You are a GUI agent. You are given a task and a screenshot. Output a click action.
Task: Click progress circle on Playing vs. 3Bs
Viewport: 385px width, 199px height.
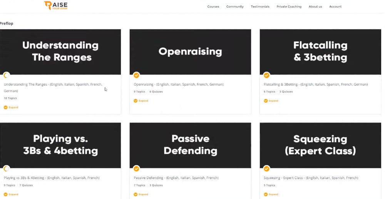pyautogui.click(x=7, y=169)
